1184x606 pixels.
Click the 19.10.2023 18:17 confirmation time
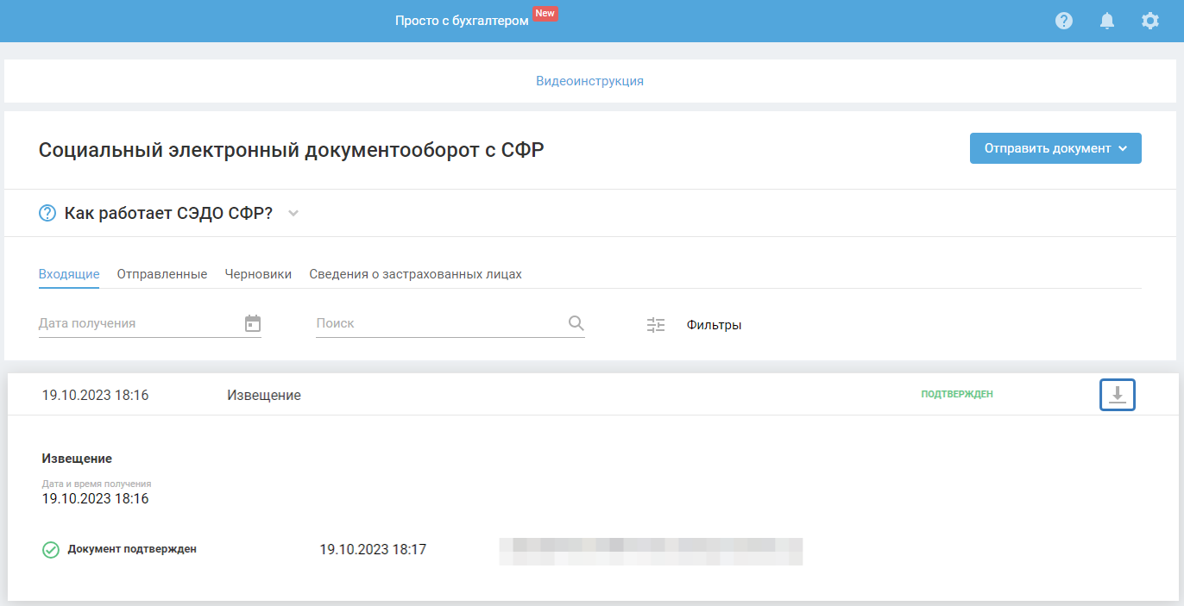point(373,549)
